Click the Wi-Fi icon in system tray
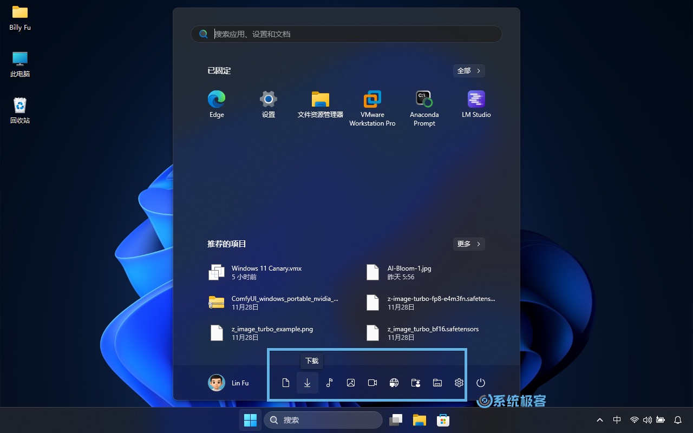 point(635,419)
